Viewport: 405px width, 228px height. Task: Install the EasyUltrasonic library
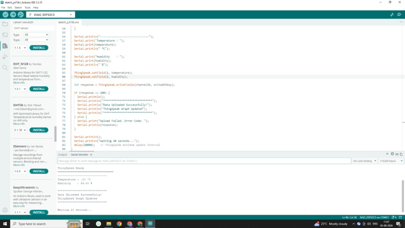(x=39, y=212)
